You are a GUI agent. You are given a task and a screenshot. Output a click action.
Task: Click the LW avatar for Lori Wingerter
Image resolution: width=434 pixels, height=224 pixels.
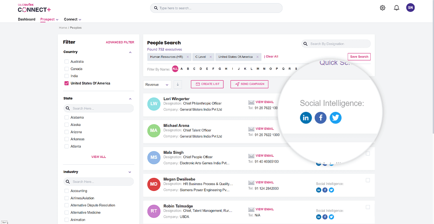pyautogui.click(x=154, y=104)
